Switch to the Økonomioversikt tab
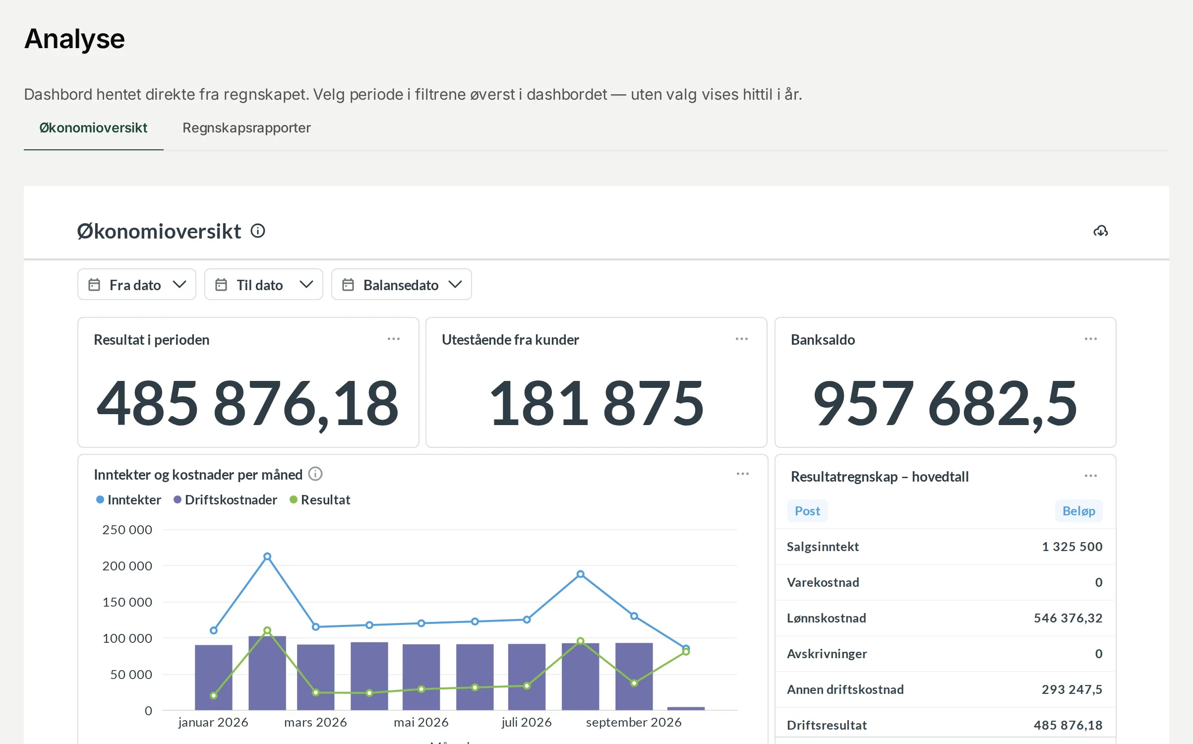 pos(93,128)
